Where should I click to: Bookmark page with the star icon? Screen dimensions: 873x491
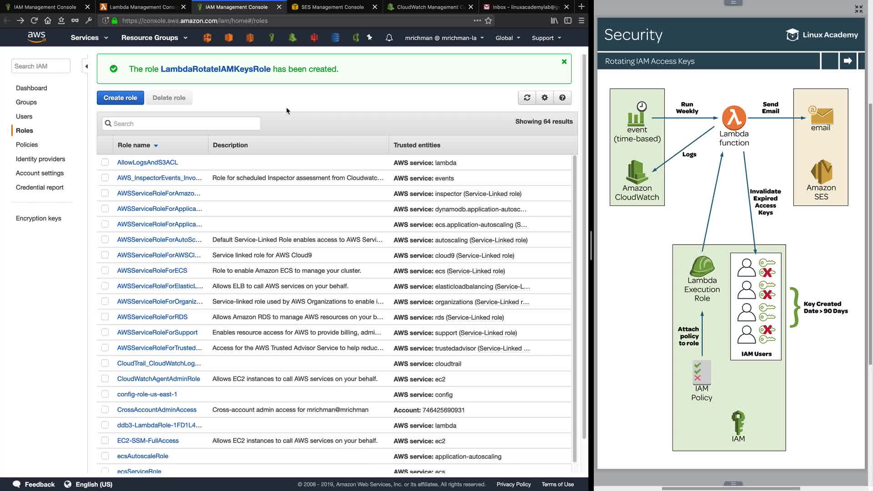pyautogui.click(x=488, y=20)
